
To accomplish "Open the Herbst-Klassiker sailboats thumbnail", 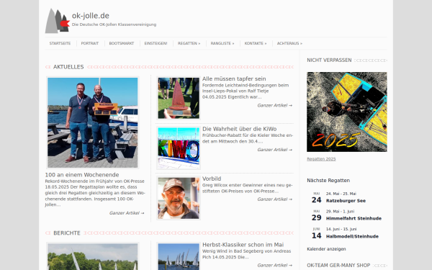I will pyautogui.click(x=179, y=256).
